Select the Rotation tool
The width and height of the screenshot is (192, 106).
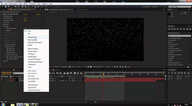pyautogui.click(x=13, y=7)
